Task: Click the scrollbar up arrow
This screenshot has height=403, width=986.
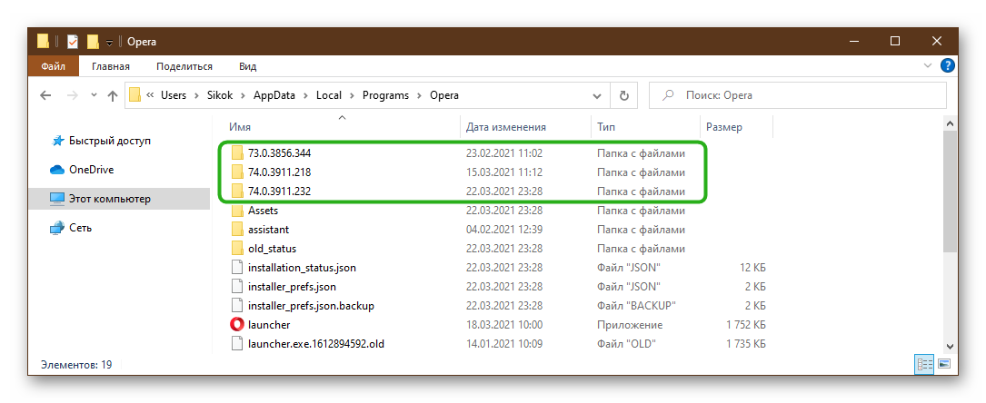Action: click(x=951, y=123)
